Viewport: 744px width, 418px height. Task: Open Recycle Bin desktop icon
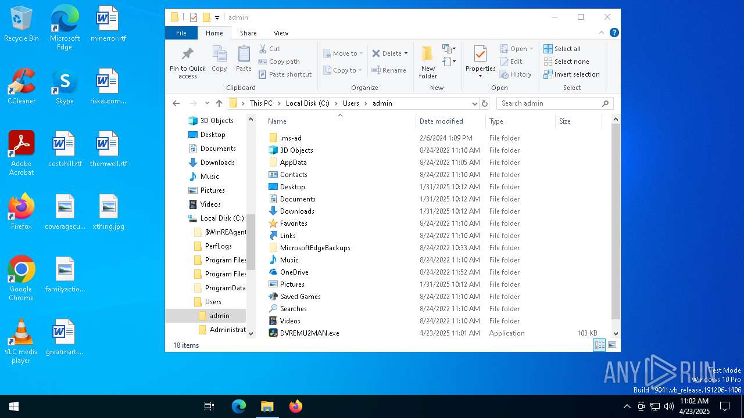click(22, 24)
